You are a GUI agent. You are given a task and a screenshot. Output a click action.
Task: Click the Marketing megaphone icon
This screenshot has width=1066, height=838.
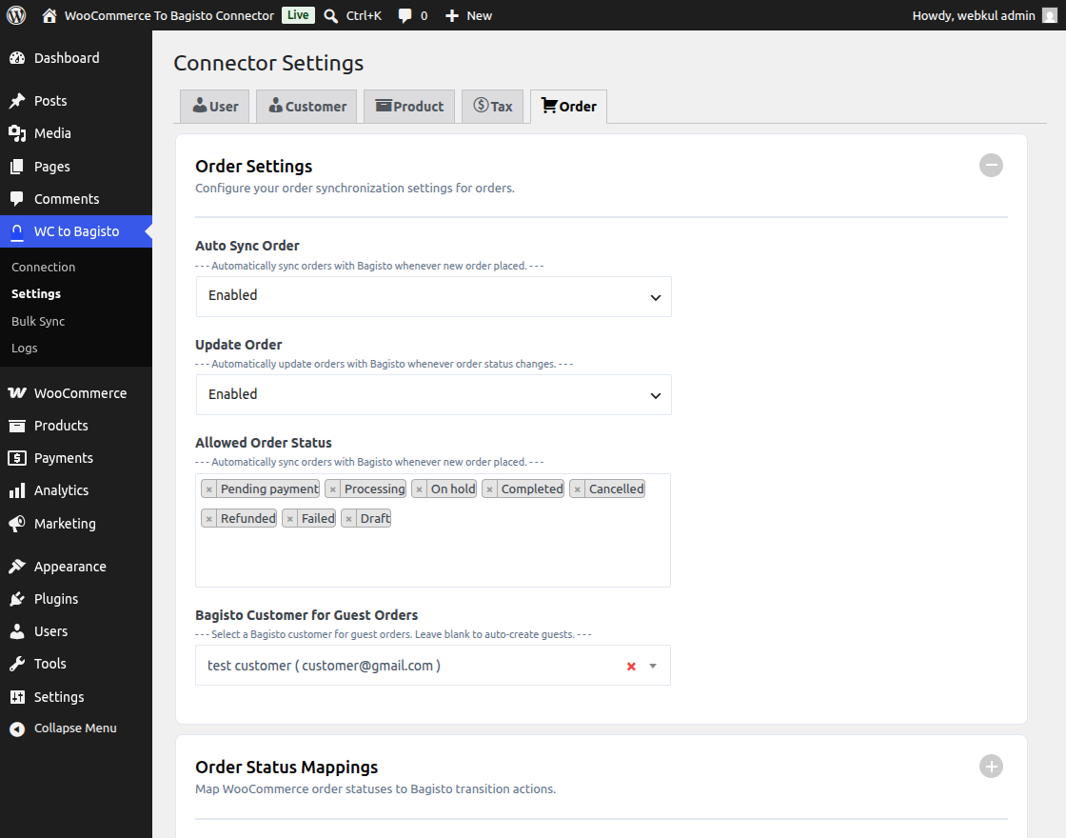(x=17, y=524)
